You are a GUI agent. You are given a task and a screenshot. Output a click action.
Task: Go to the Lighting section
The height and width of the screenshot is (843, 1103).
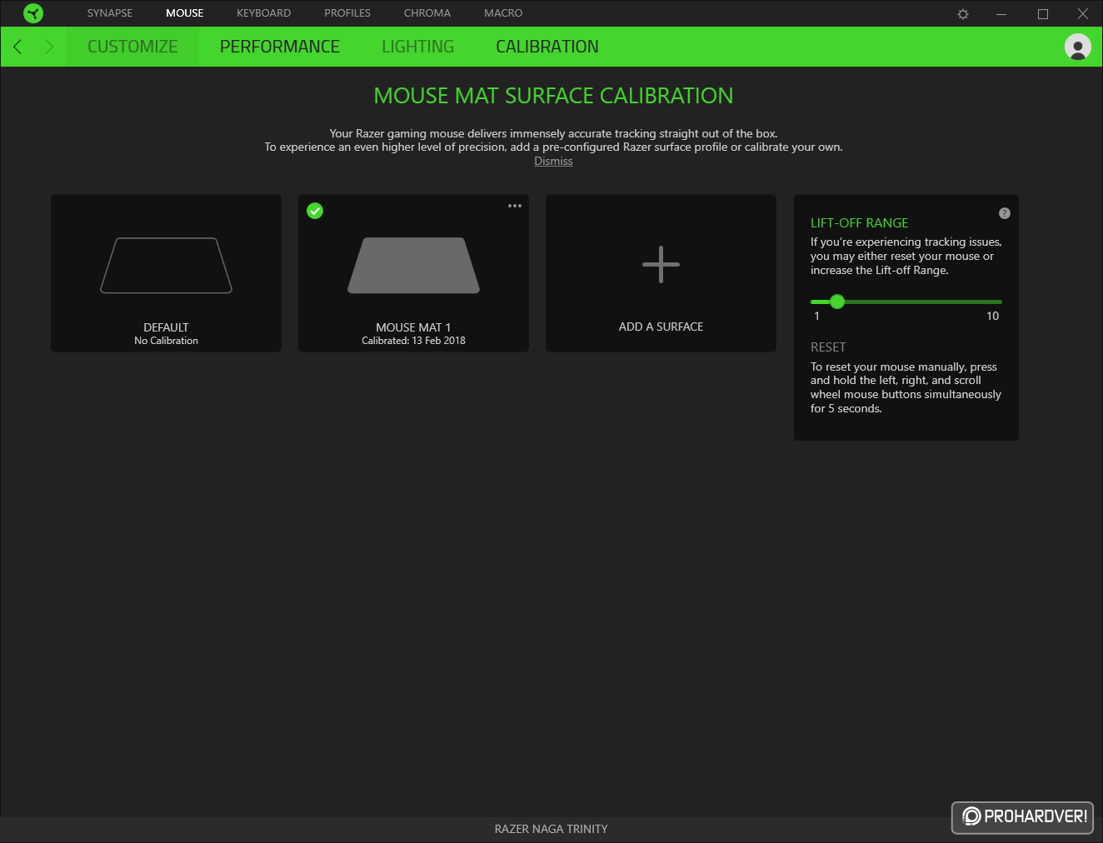click(417, 47)
